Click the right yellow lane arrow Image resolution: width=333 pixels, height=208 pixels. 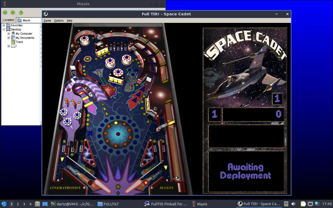click(166, 168)
